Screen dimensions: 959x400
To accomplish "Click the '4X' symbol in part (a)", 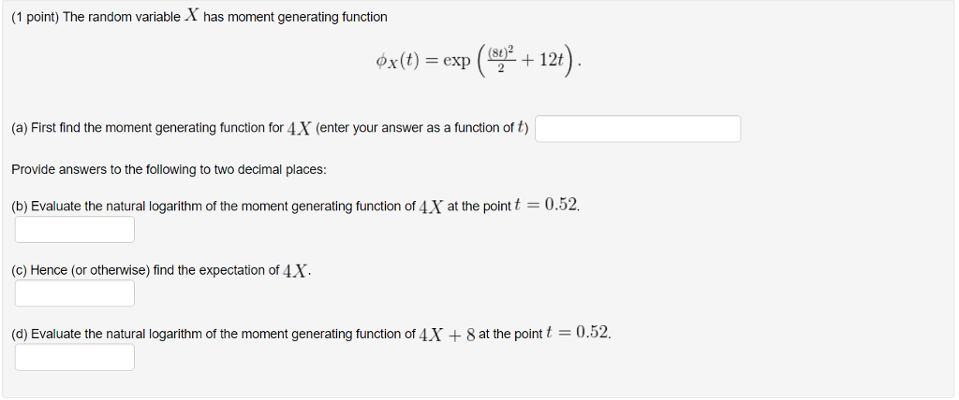I will point(300,128).
